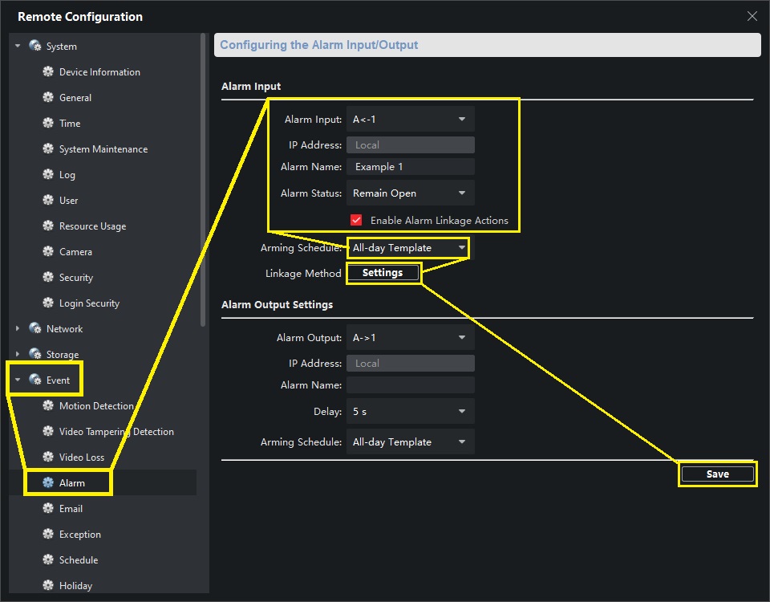
Task: Click the Alarm Name field containing Example 1
Action: (410, 167)
